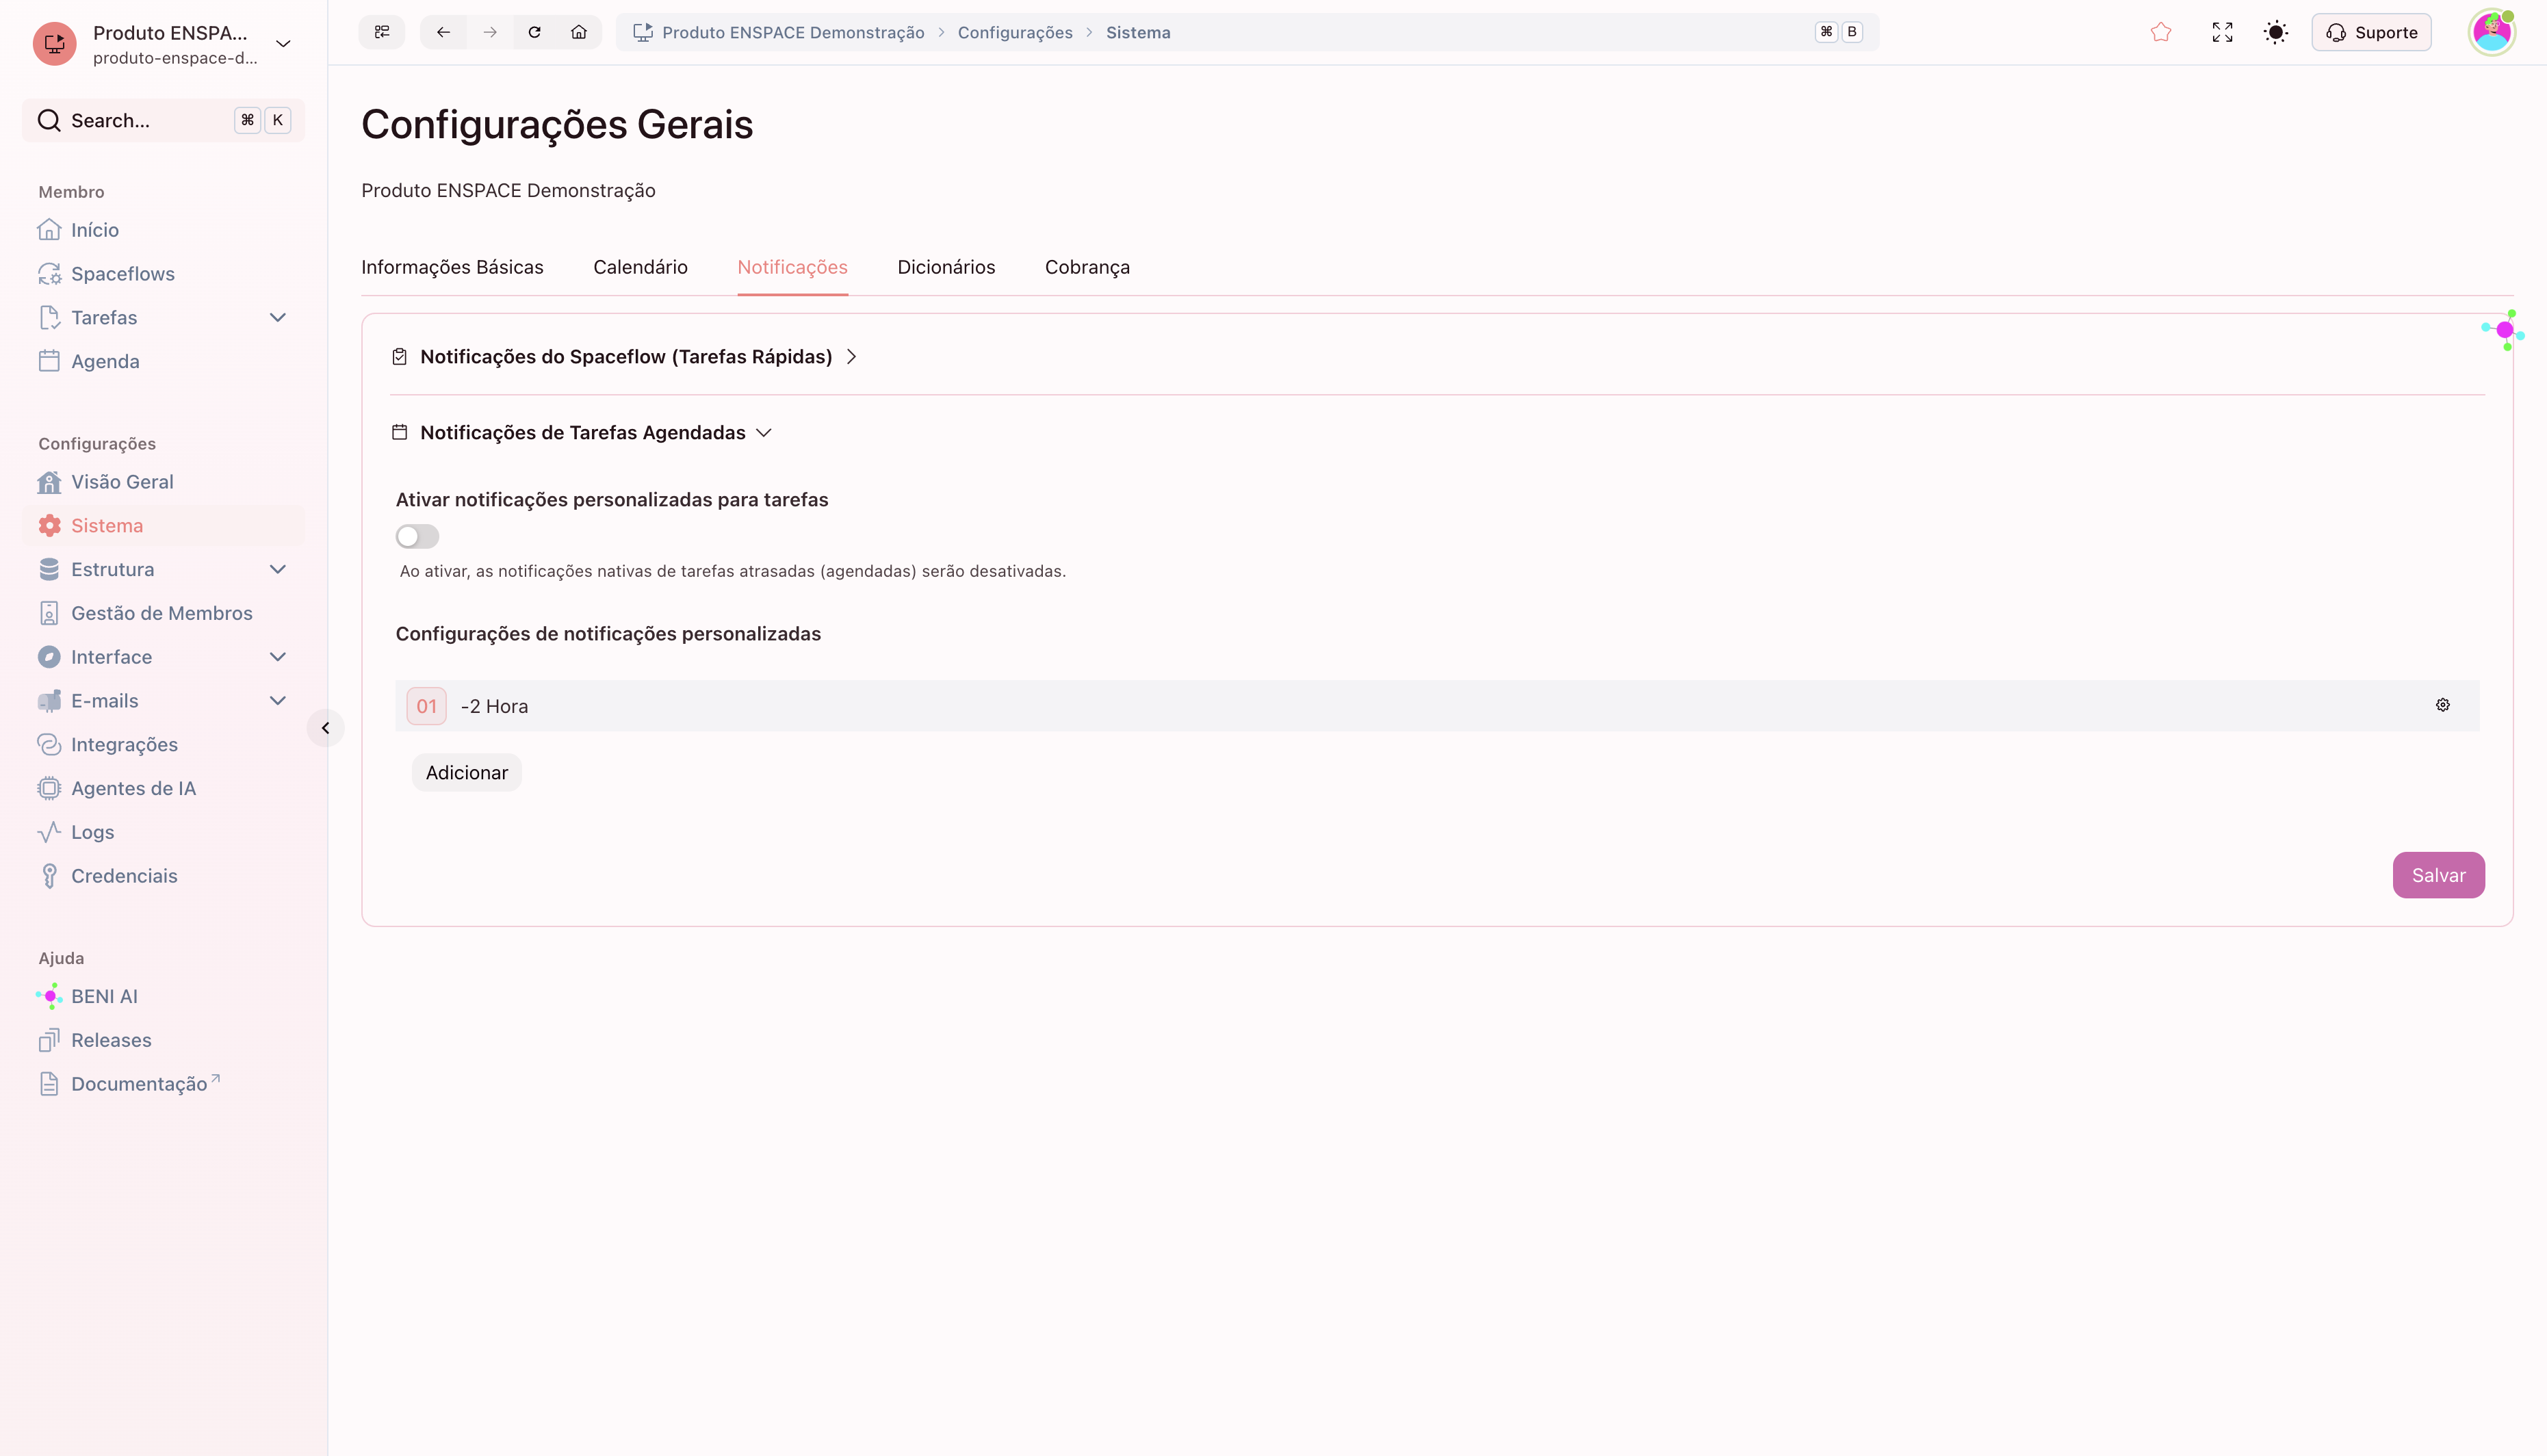Go forward with the right arrow
2547x1456 pixels.
pyautogui.click(x=490, y=32)
